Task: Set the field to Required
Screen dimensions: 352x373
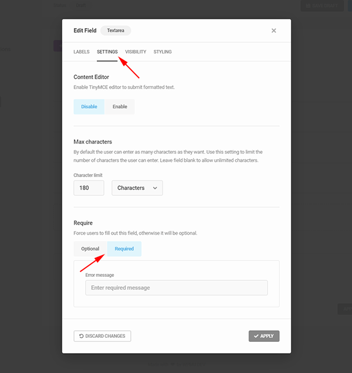Action: coord(124,249)
